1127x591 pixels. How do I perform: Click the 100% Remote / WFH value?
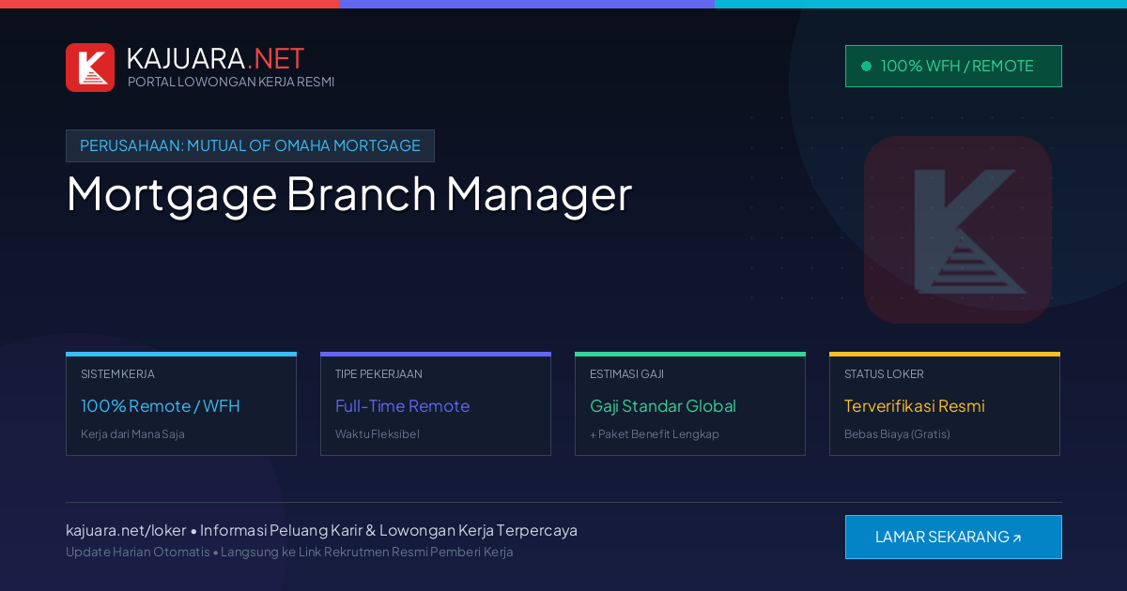161,406
